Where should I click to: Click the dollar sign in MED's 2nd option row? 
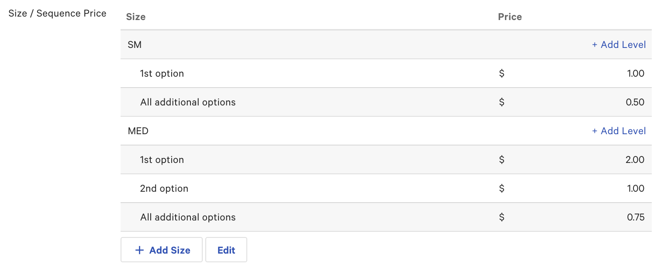coord(501,188)
